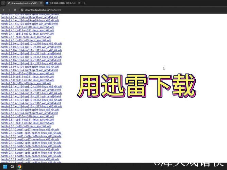The image size is (227, 170).
Task: Open torch-2.5.1+cu124-cp310-cp310-linux_x86_64.whl link
Action: (x=32, y=86)
